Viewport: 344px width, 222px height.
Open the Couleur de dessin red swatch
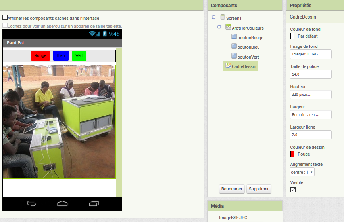tap(292, 154)
